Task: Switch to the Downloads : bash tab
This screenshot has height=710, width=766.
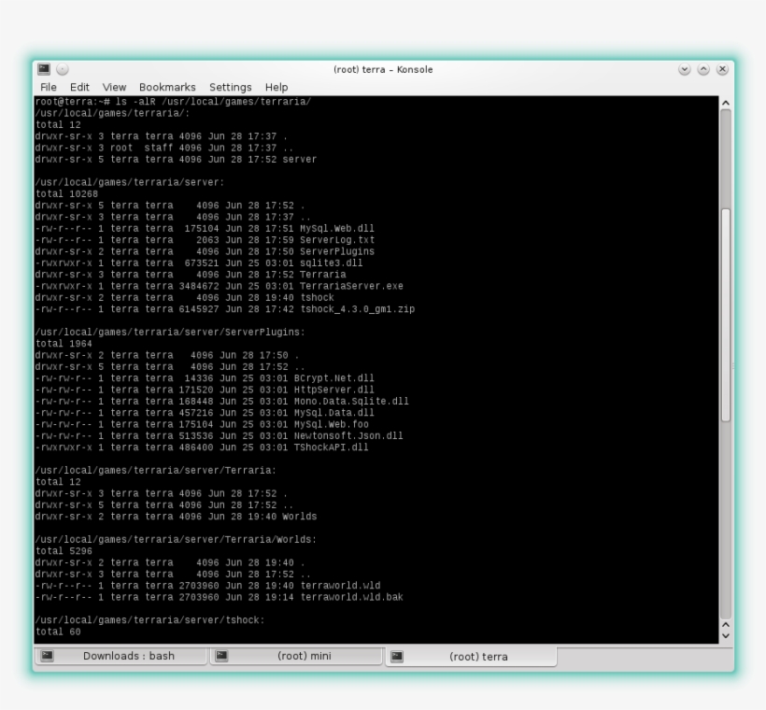Action: tap(128, 656)
